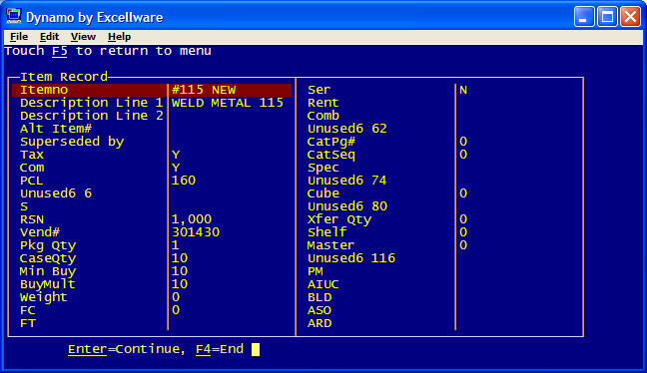This screenshot has width=647, height=373.
Task: Click Description Line 2 label
Action: [x=92, y=116]
